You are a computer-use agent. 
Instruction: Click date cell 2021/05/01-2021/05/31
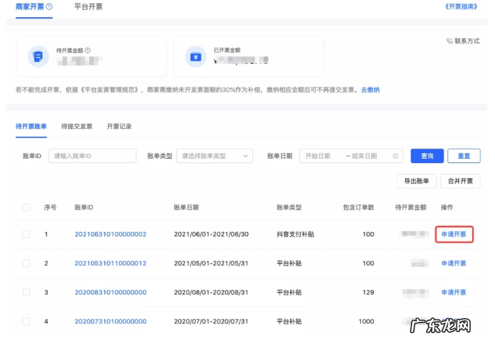[211, 263]
